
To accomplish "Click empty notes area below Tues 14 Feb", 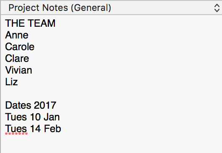I will click(111, 143).
